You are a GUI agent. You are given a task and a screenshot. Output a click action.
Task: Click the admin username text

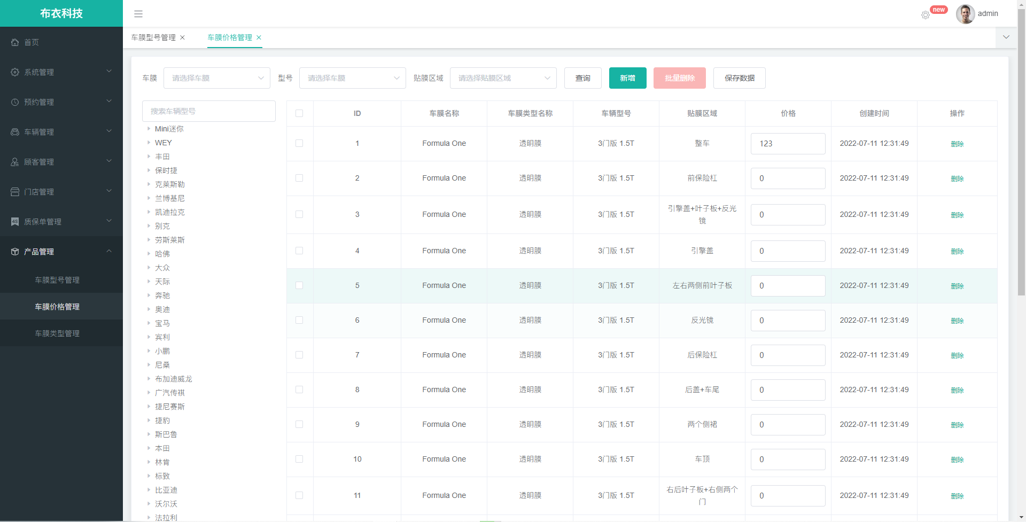[x=988, y=13]
